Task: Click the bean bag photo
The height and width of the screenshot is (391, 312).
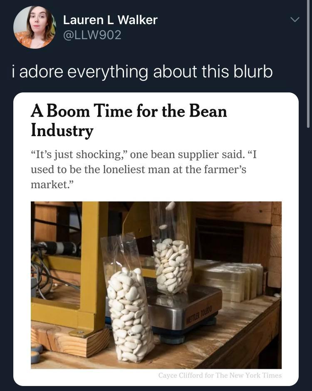Action: [x=156, y=285]
